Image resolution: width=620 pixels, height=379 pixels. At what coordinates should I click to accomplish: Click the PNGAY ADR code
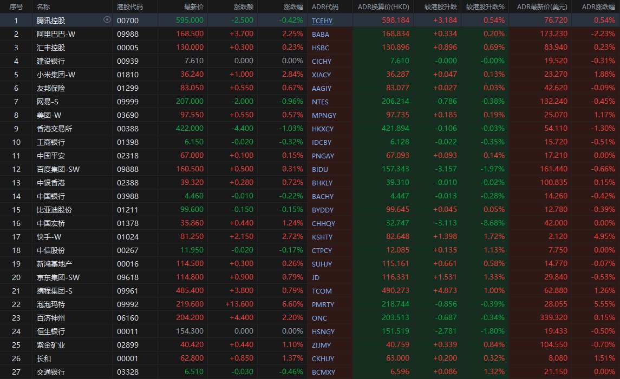pos(323,156)
